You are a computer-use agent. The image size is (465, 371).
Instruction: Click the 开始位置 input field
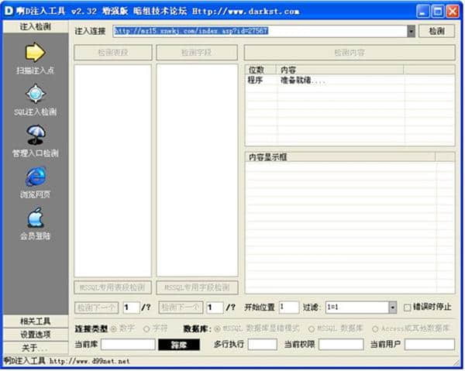[x=288, y=307]
